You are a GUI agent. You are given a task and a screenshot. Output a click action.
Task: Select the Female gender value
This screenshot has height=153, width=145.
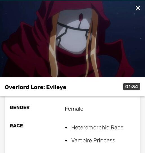coord(74,109)
